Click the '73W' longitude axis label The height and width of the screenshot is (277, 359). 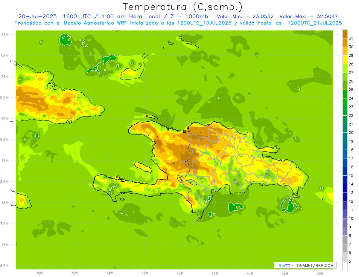click(x=144, y=273)
